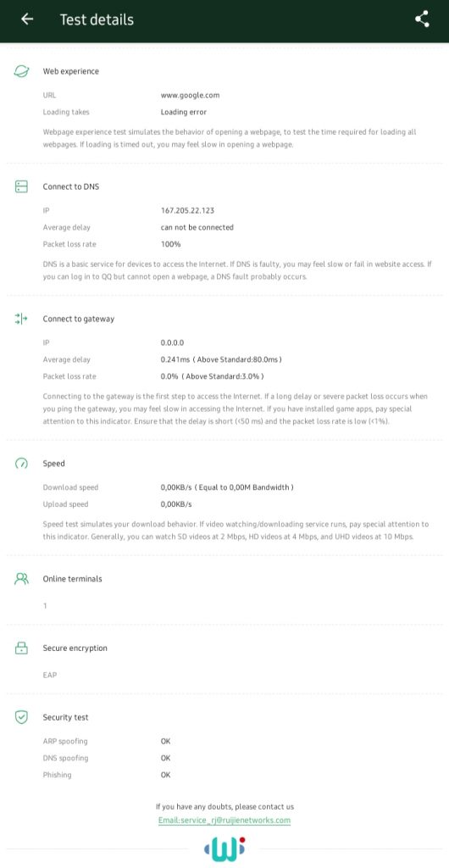Click the Wi logo at bottom
Screen dimensions: 449x868
click(224, 849)
